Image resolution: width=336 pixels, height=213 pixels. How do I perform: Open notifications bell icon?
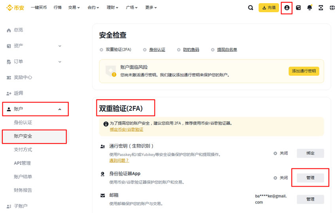(x=310, y=7)
